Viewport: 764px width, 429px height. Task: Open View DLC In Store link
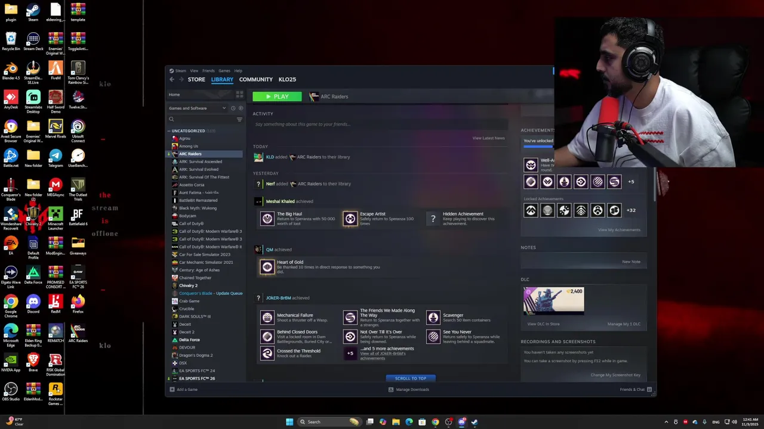tap(543, 324)
